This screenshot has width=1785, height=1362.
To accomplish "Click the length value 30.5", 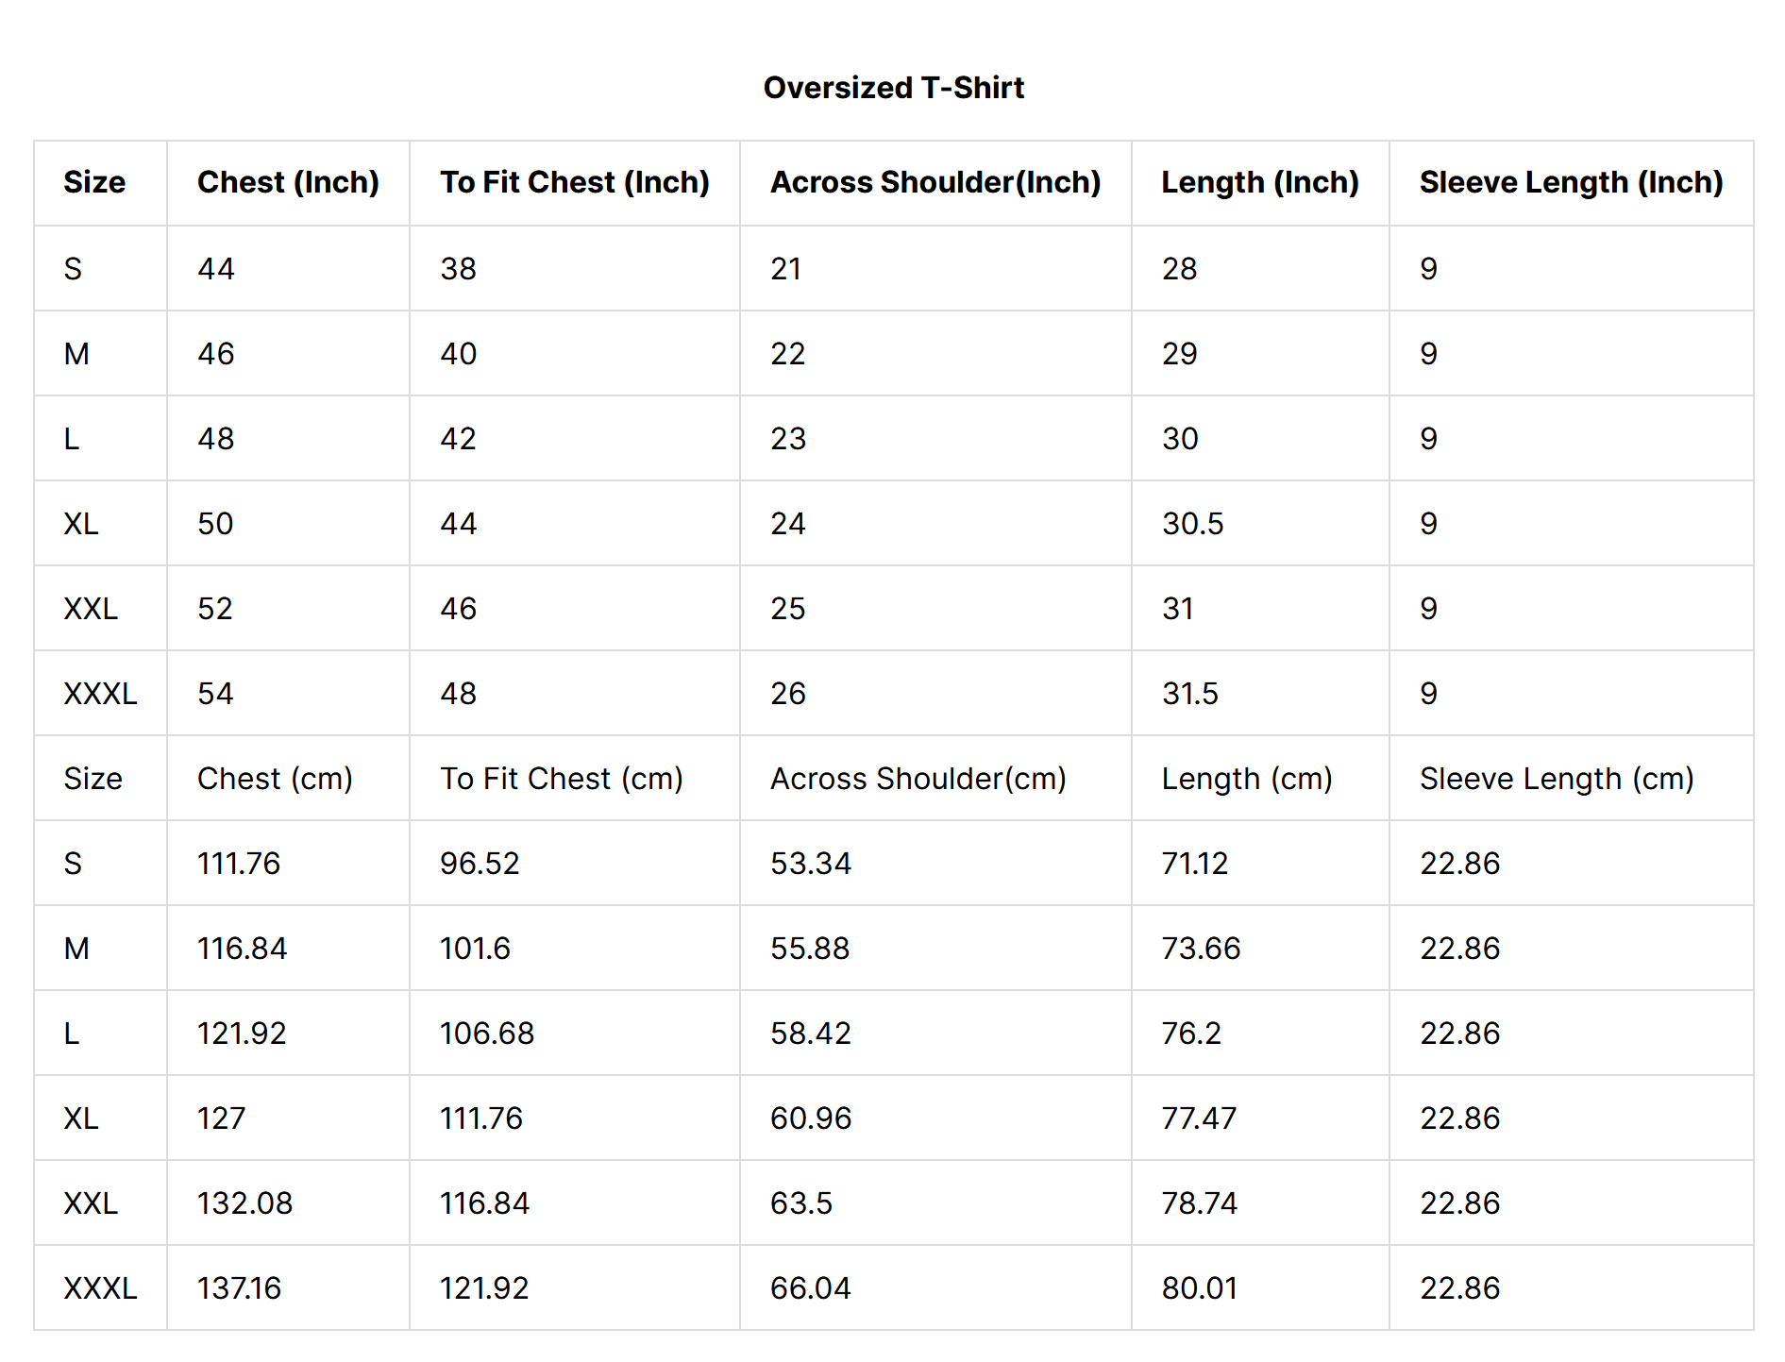I will click(1192, 524).
